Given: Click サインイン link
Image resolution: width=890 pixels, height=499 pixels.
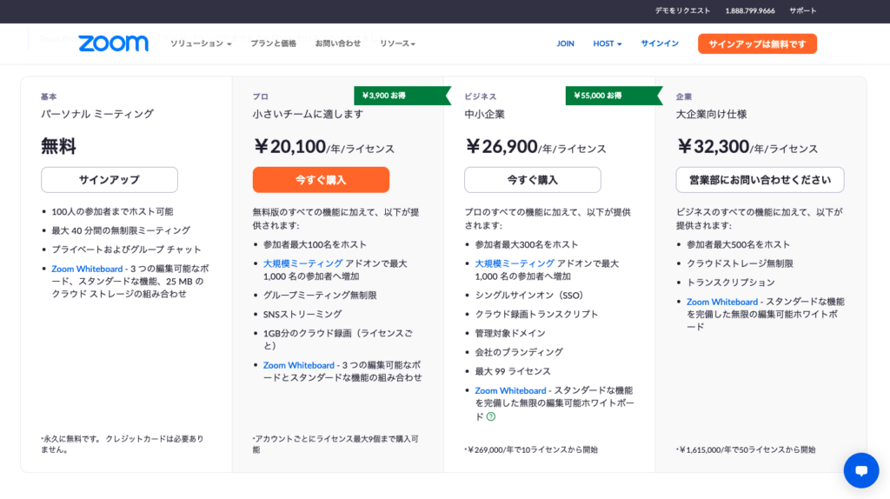Looking at the screenshot, I should click(x=660, y=43).
